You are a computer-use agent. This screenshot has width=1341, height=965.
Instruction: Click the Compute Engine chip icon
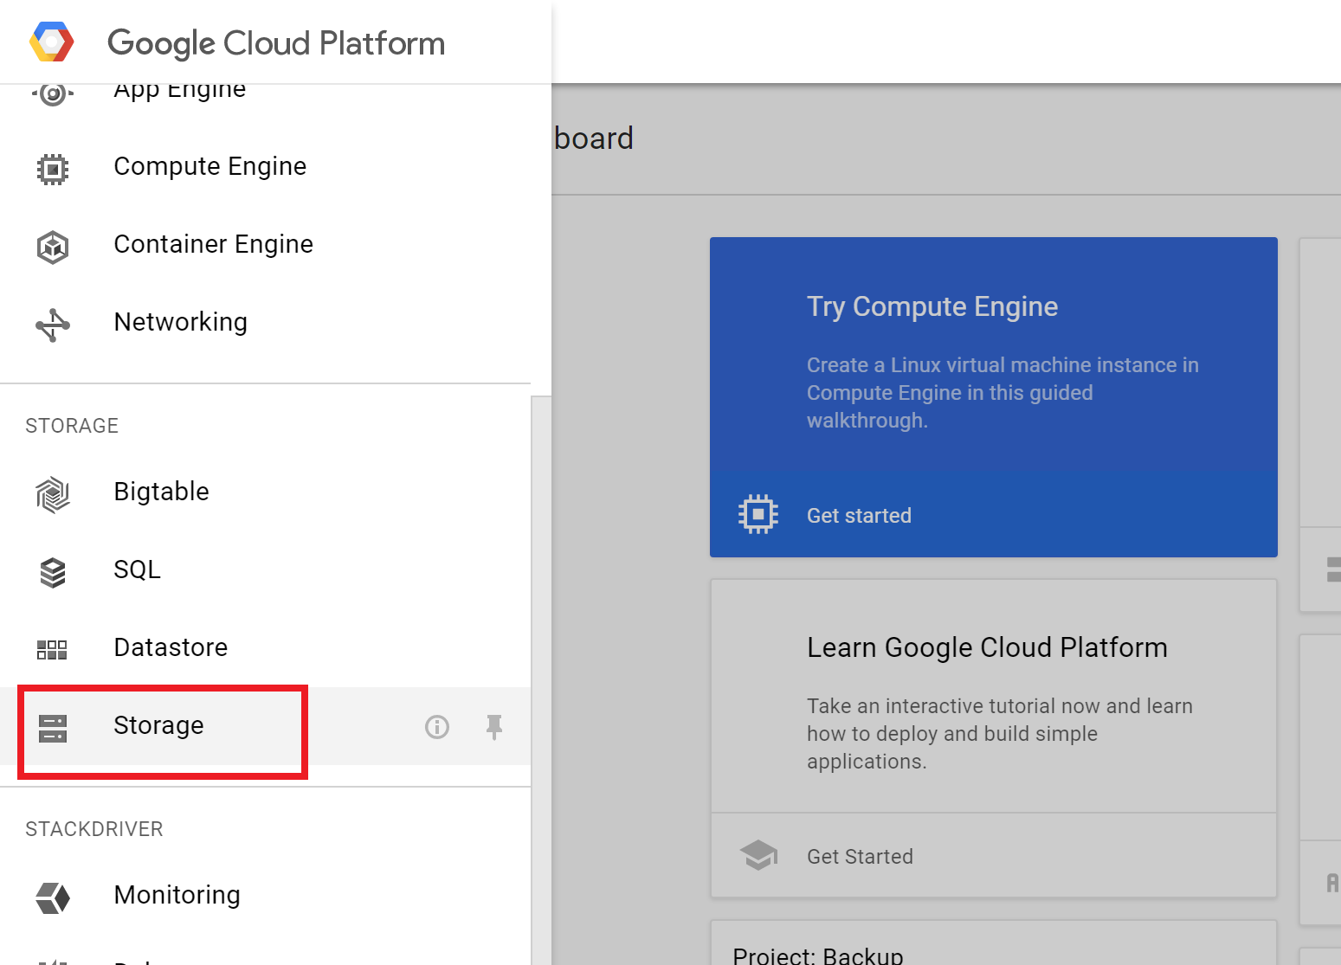53,169
